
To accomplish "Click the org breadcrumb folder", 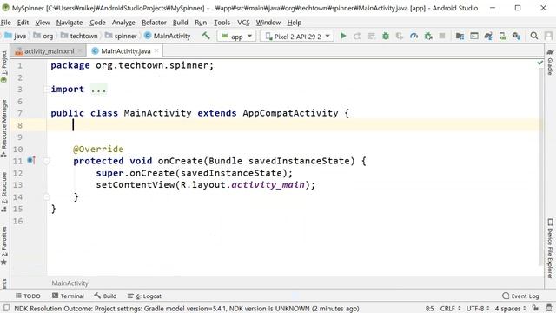I will (x=43, y=36).
